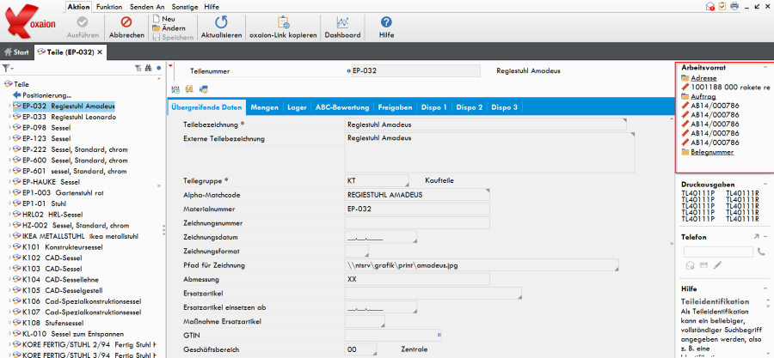Click oaxion-Link kopieren icon

tap(283, 21)
